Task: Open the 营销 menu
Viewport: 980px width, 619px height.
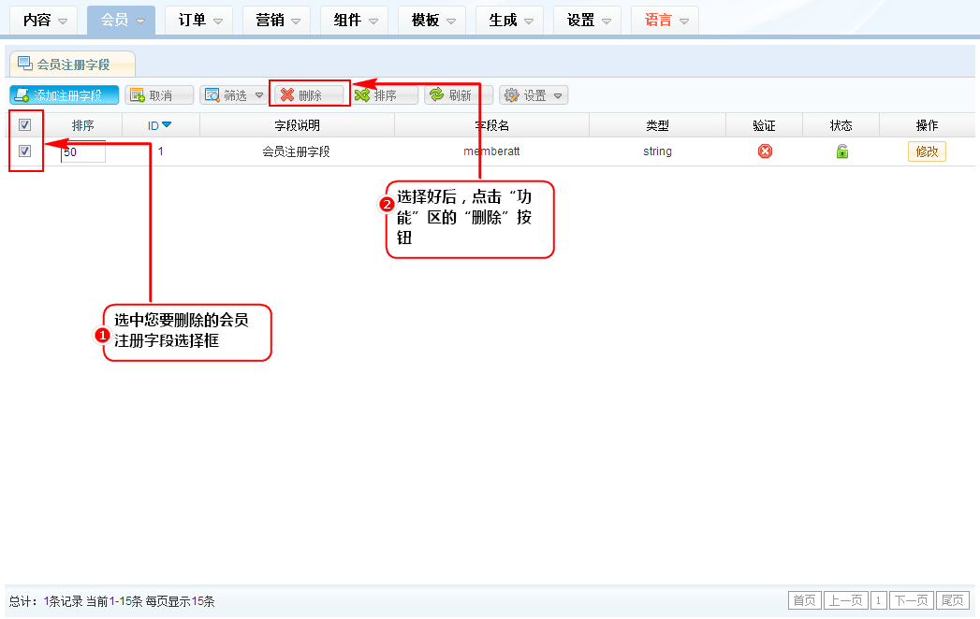Action: [x=276, y=20]
